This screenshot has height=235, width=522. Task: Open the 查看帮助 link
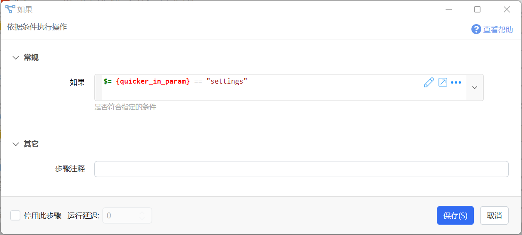(x=498, y=30)
